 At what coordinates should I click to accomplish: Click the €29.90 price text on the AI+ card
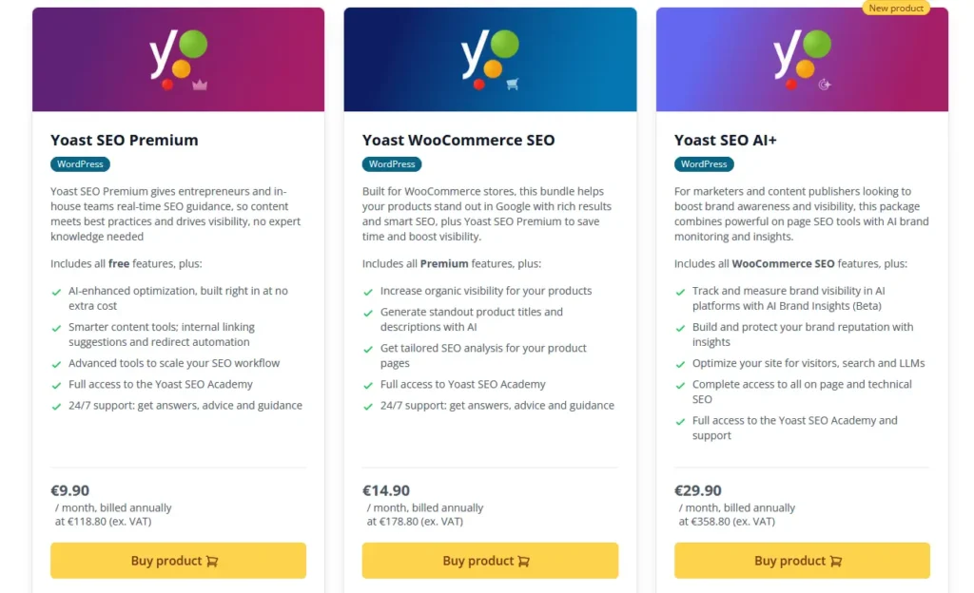[698, 490]
